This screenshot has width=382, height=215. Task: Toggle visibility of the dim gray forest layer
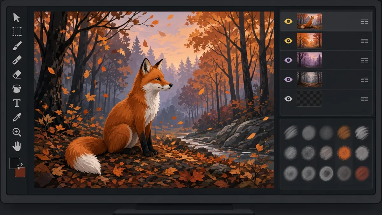pyautogui.click(x=288, y=79)
